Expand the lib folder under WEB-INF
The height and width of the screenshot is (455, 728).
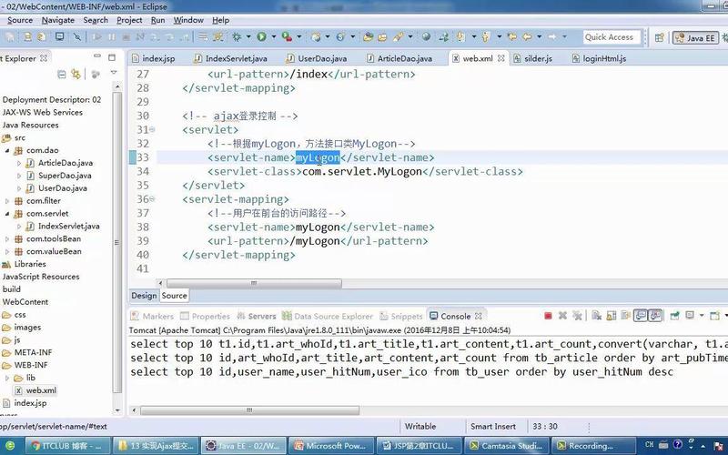(x=19, y=378)
